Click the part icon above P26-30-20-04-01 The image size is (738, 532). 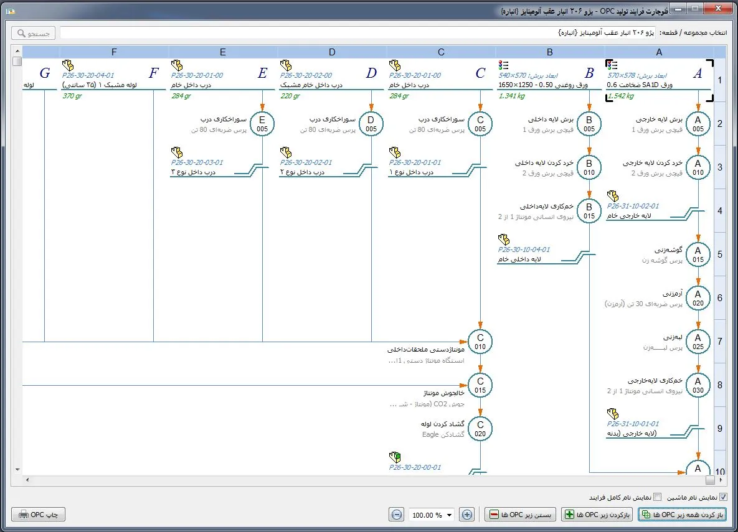[68, 65]
